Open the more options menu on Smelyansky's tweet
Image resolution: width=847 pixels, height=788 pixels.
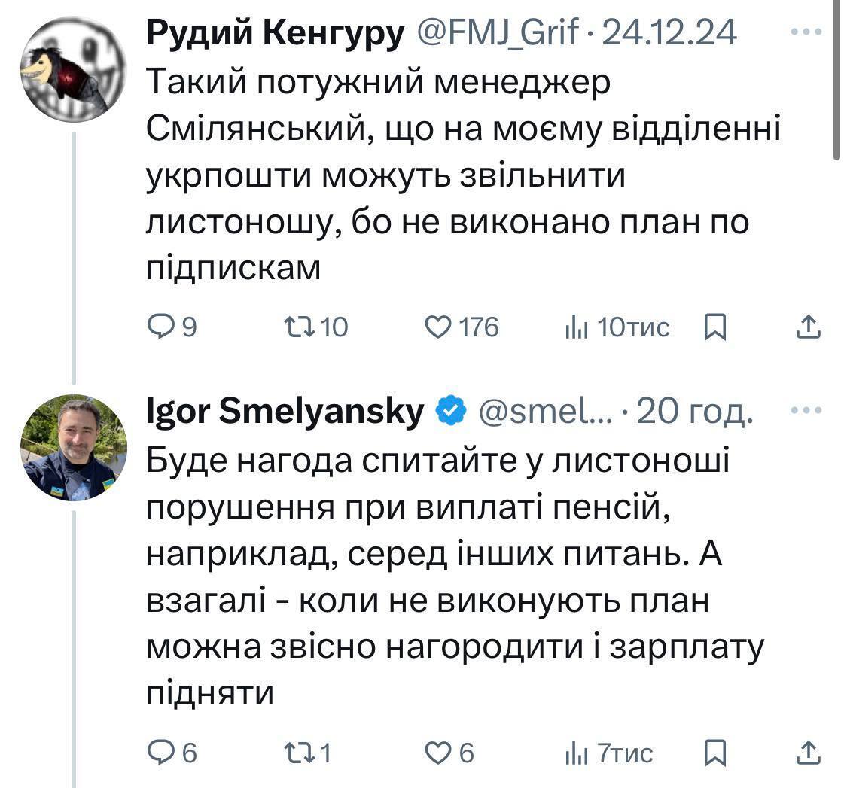tap(808, 409)
